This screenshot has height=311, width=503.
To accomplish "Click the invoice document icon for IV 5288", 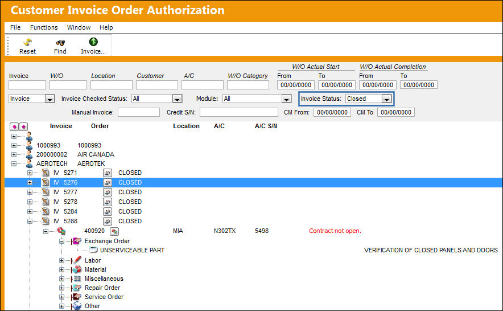I will pos(46,221).
